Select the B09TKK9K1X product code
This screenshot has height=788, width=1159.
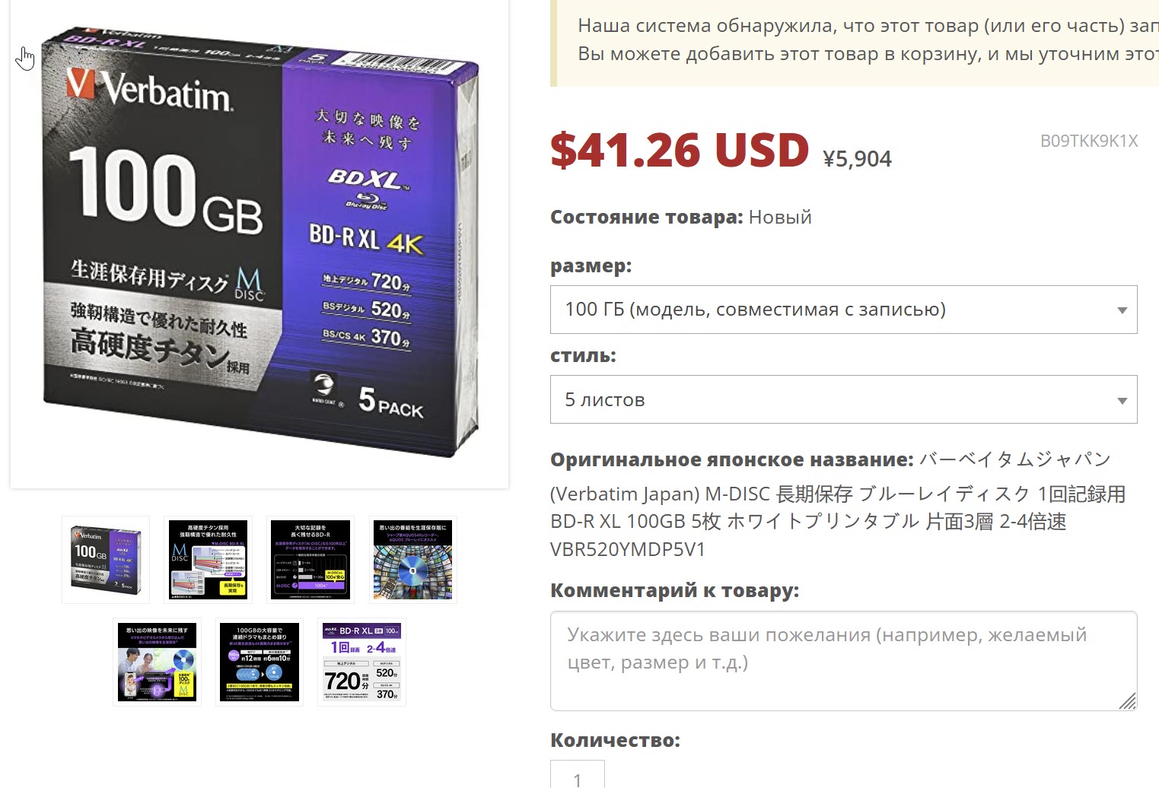[x=1089, y=141]
